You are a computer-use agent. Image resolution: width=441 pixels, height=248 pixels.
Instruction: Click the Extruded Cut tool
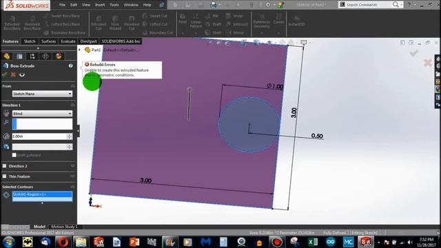(x=99, y=23)
